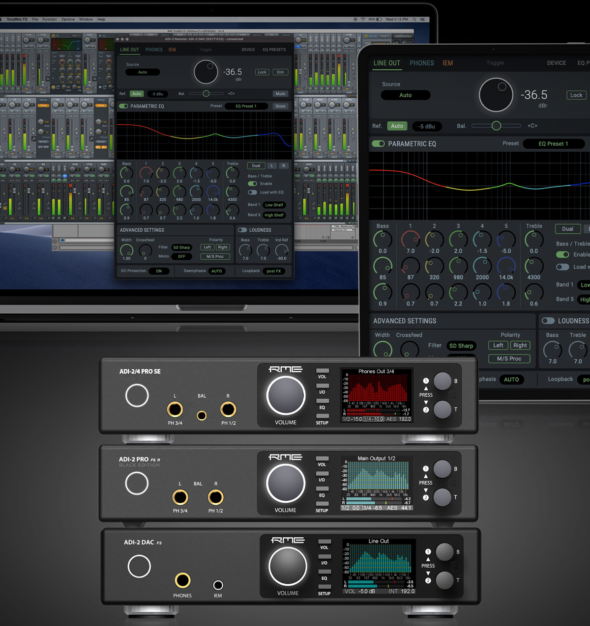
Task: Disable the Parametric EQ switch on the tablet
Action: pyautogui.click(x=378, y=144)
